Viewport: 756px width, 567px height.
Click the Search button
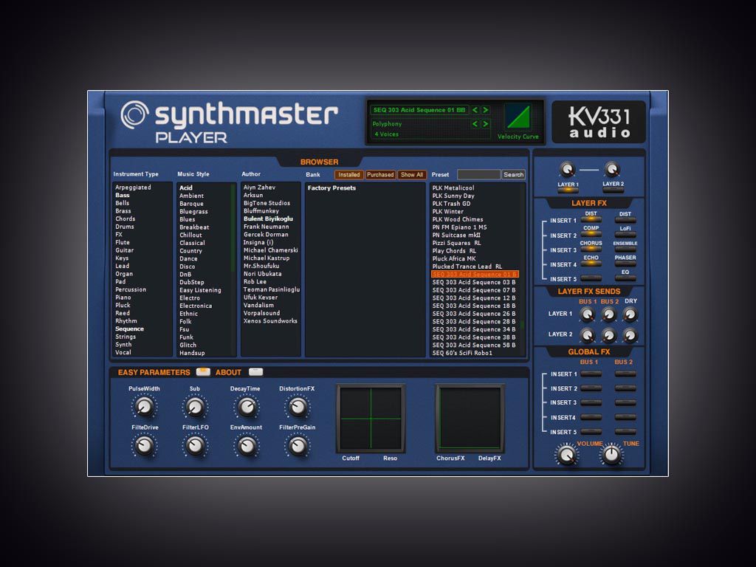pyautogui.click(x=514, y=174)
